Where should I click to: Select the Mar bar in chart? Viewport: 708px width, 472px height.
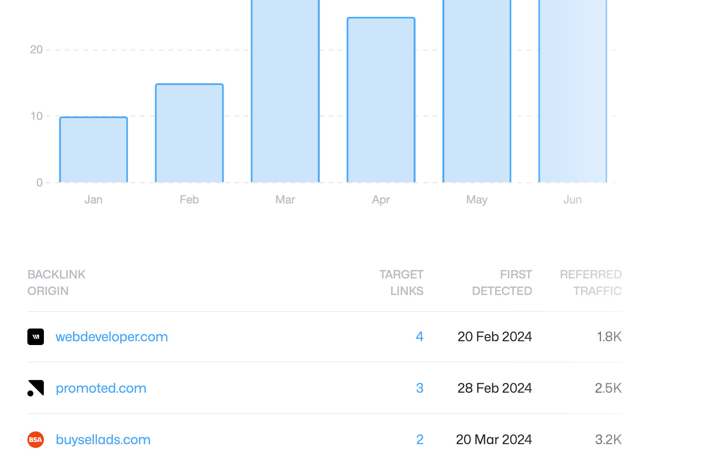point(285,91)
